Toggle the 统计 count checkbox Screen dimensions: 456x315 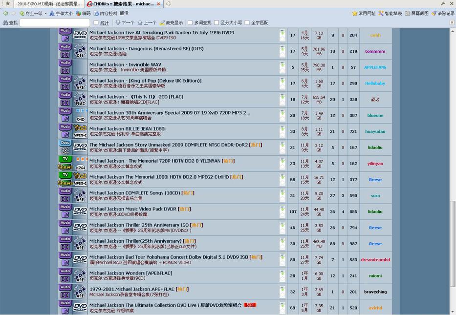(x=96, y=22)
